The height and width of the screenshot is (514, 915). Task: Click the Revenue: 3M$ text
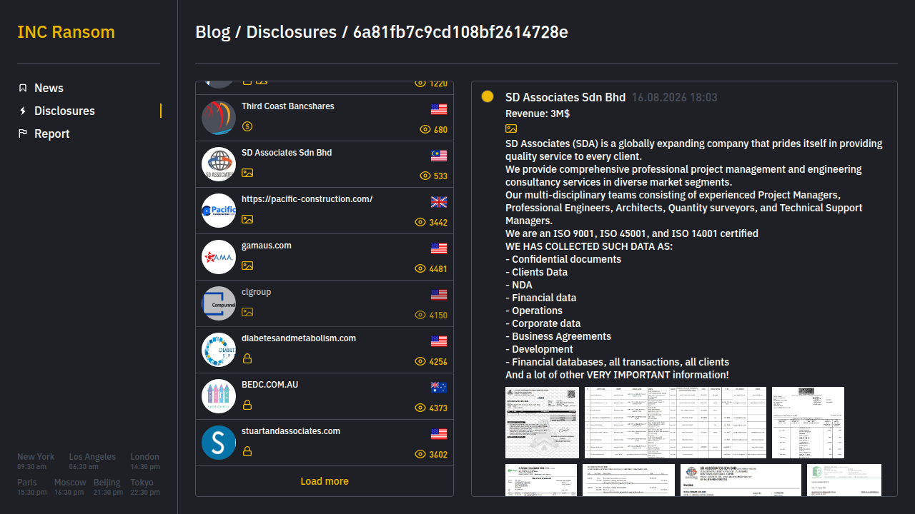(538, 114)
